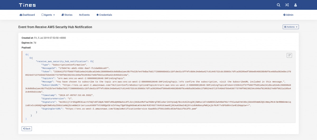Image resolution: width=317 pixels, height=140 pixels.
Task: Open the Credentials menu item
Action: click(105, 15)
